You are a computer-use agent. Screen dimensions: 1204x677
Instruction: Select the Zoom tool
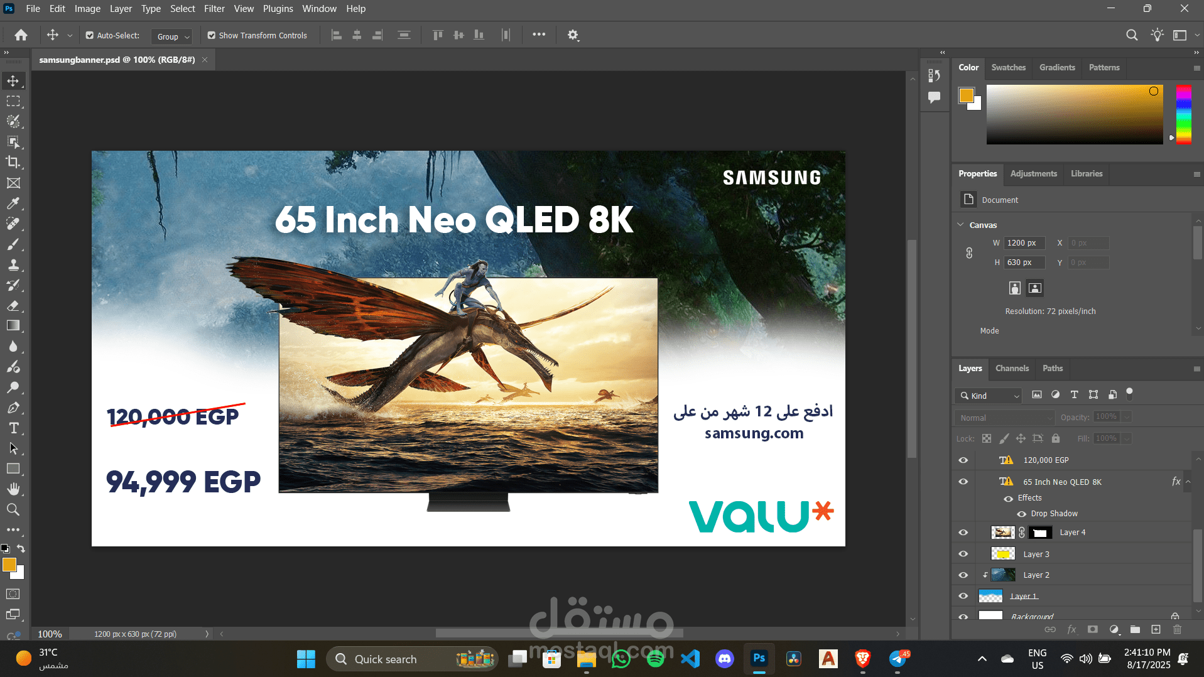13,509
